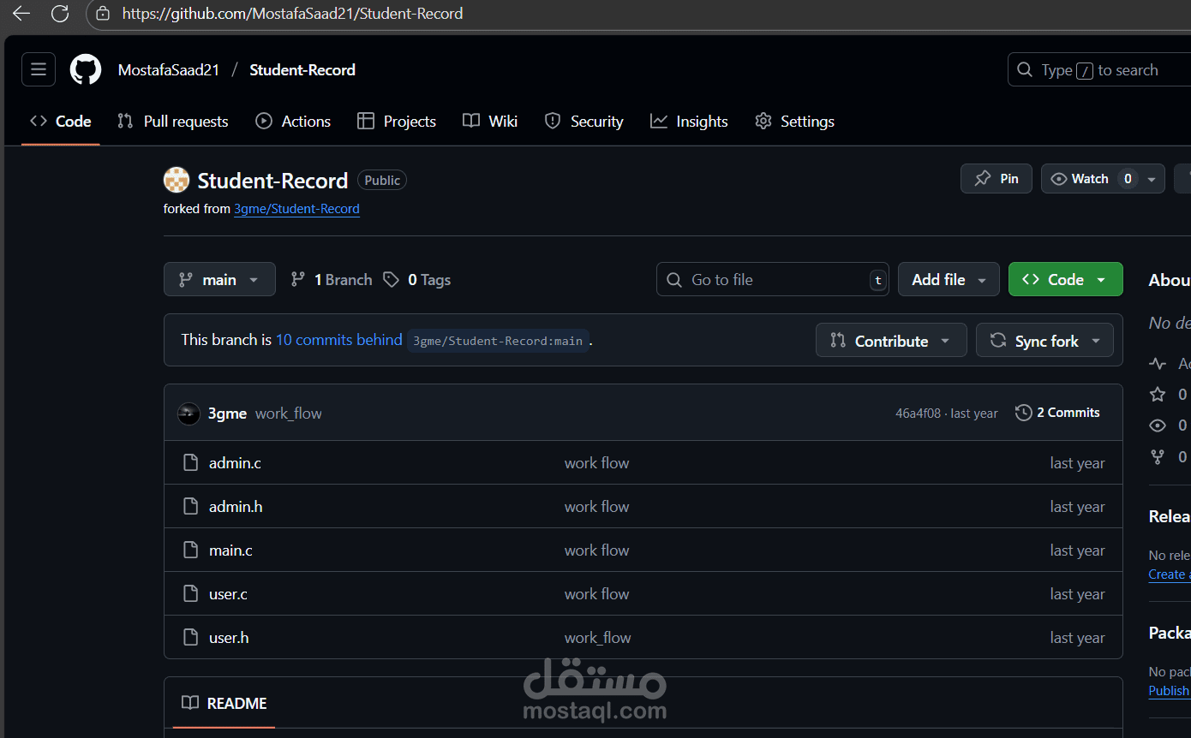Open the Contribute dropdown
This screenshot has width=1191, height=738.
click(x=891, y=341)
